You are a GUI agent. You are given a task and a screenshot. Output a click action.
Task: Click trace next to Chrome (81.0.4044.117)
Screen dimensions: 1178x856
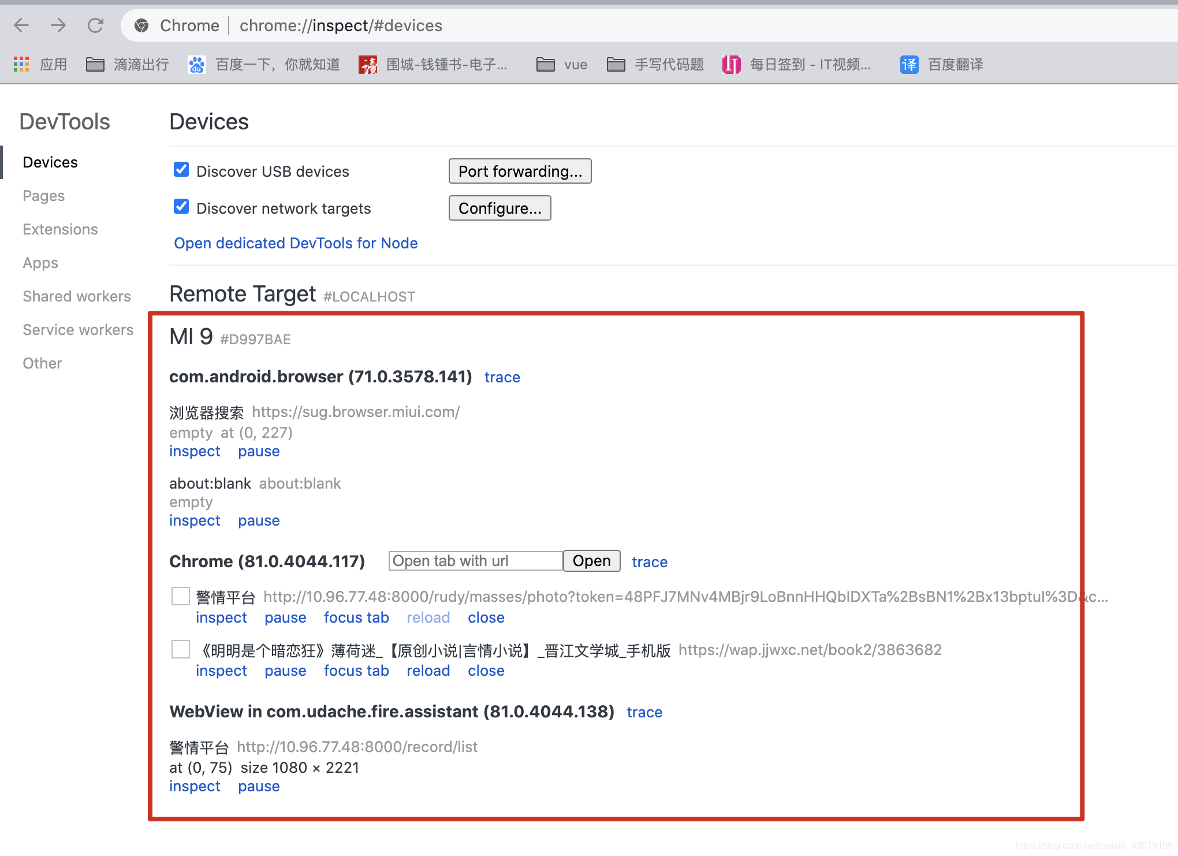tap(650, 562)
